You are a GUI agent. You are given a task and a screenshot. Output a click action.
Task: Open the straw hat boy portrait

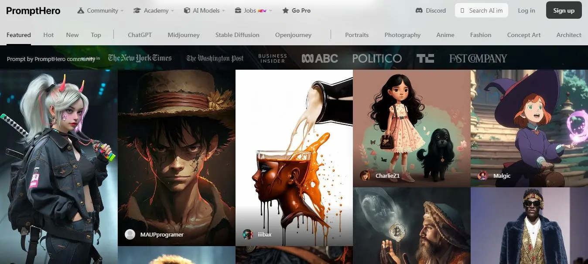click(176, 158)
